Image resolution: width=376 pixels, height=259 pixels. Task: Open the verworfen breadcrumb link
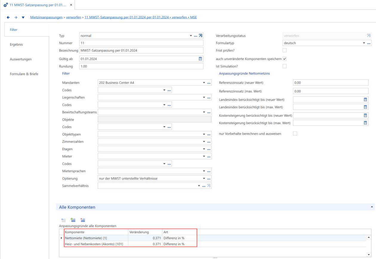tap(74, 17)
